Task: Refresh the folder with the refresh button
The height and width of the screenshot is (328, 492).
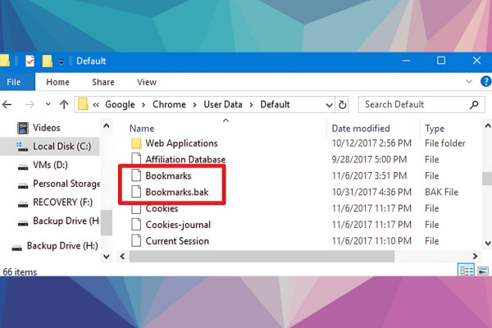Action: [x=342, y=104]
